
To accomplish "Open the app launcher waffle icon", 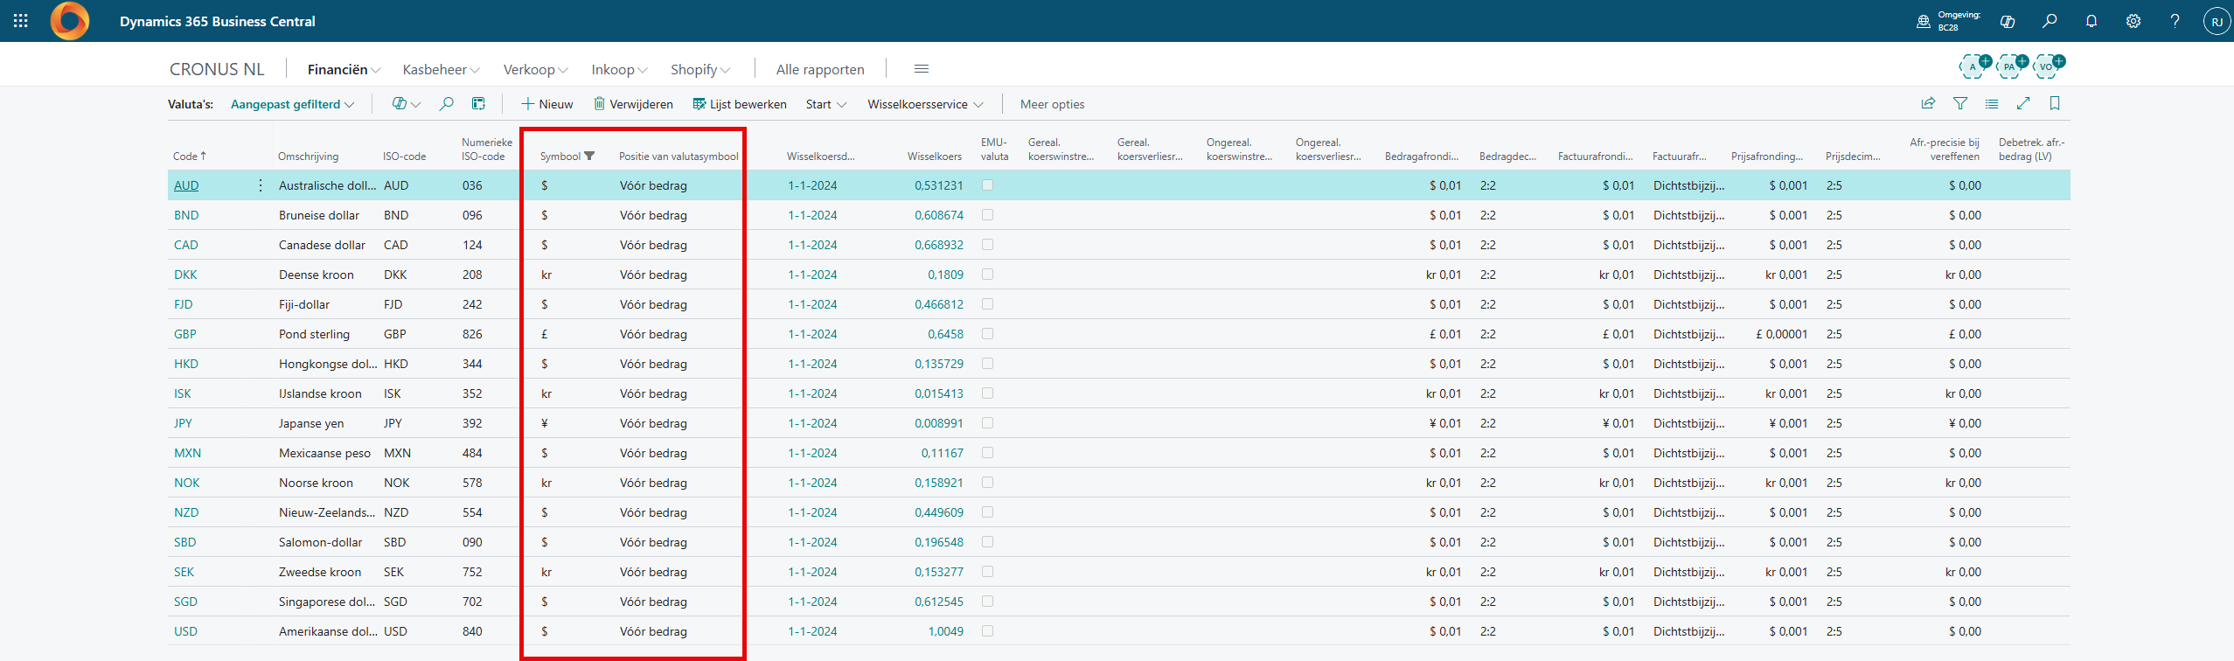I will click(21, 21).
